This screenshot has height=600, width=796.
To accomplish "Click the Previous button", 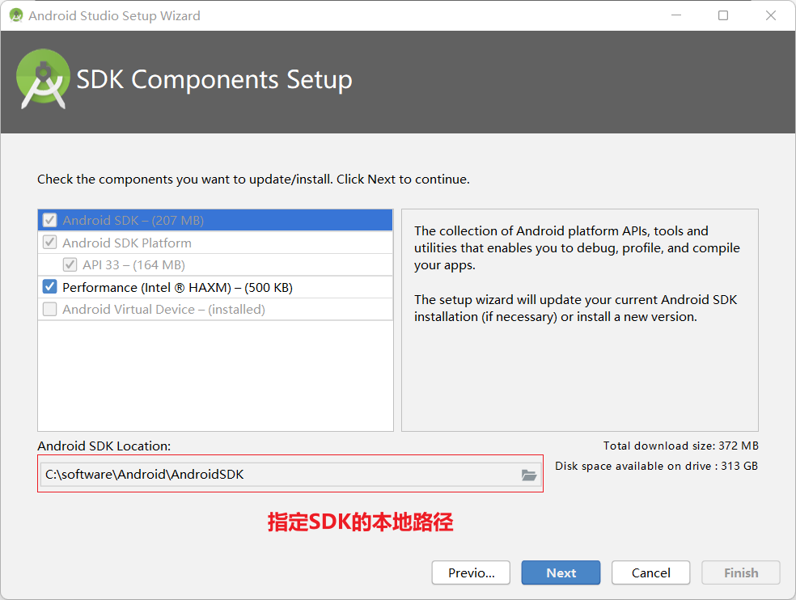I will (471, 573).
